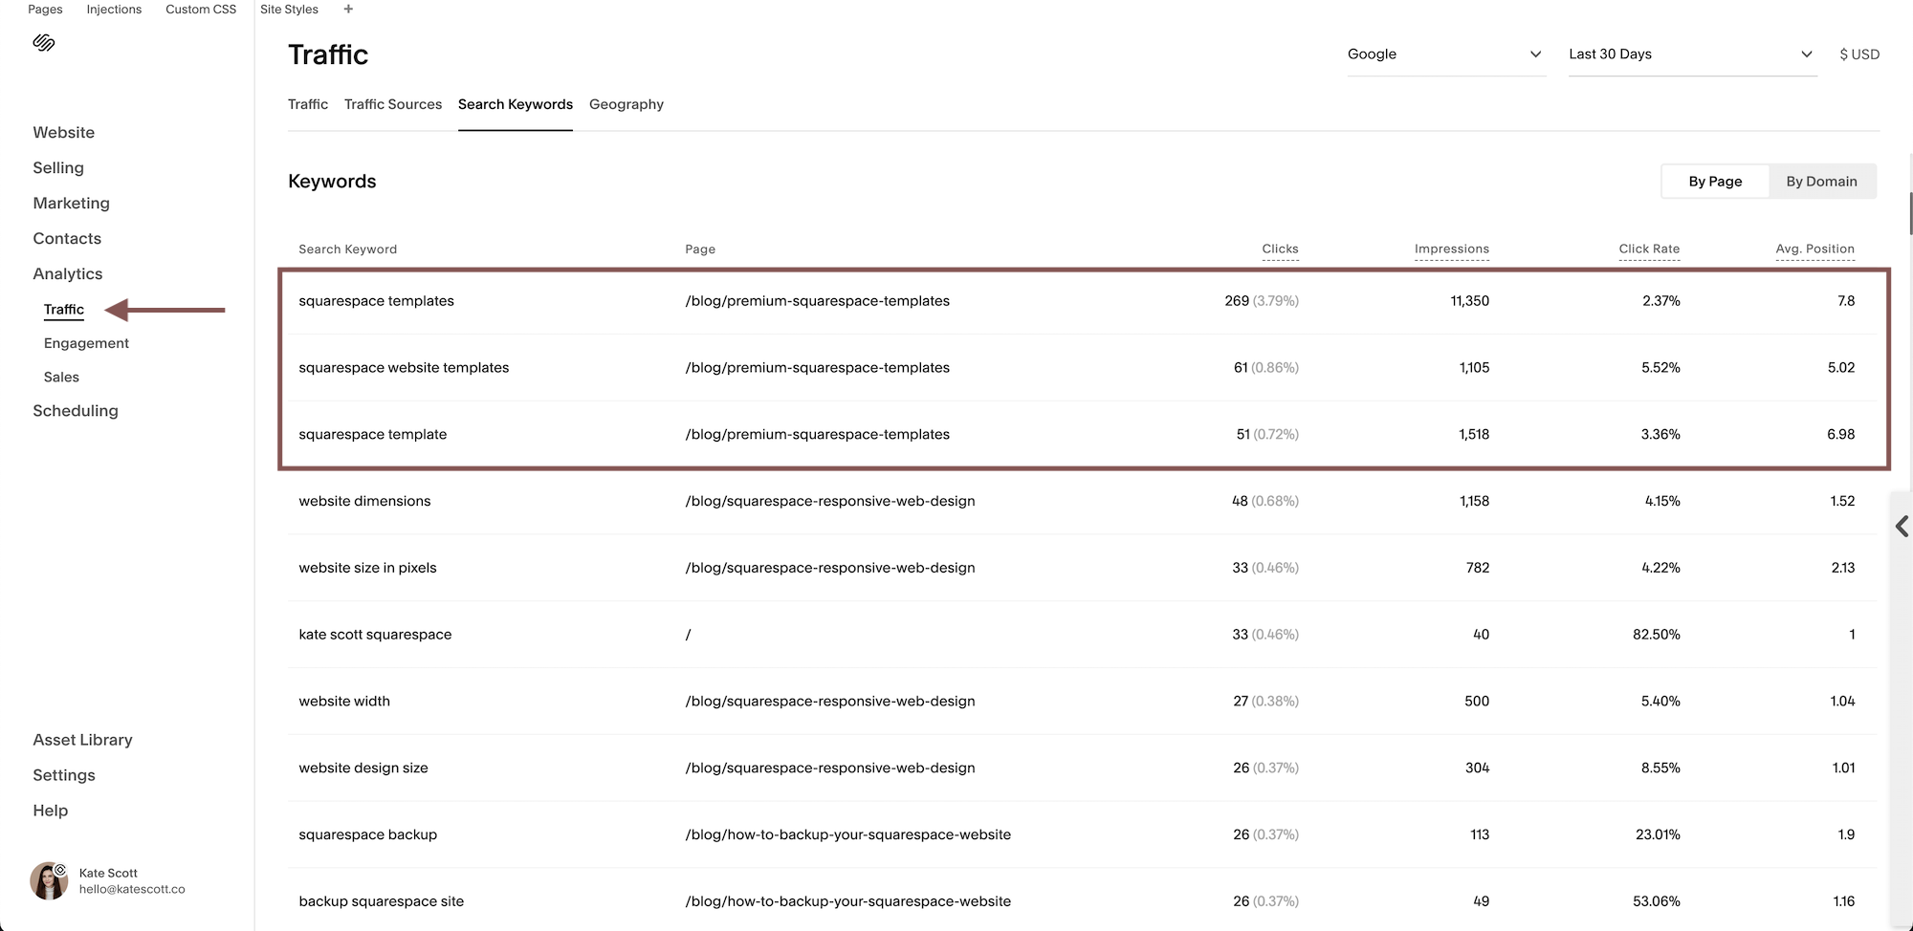The height and width of the screenshot is (931, 1913).
Task: Open Contacts section
Action: tap(67, 239)
